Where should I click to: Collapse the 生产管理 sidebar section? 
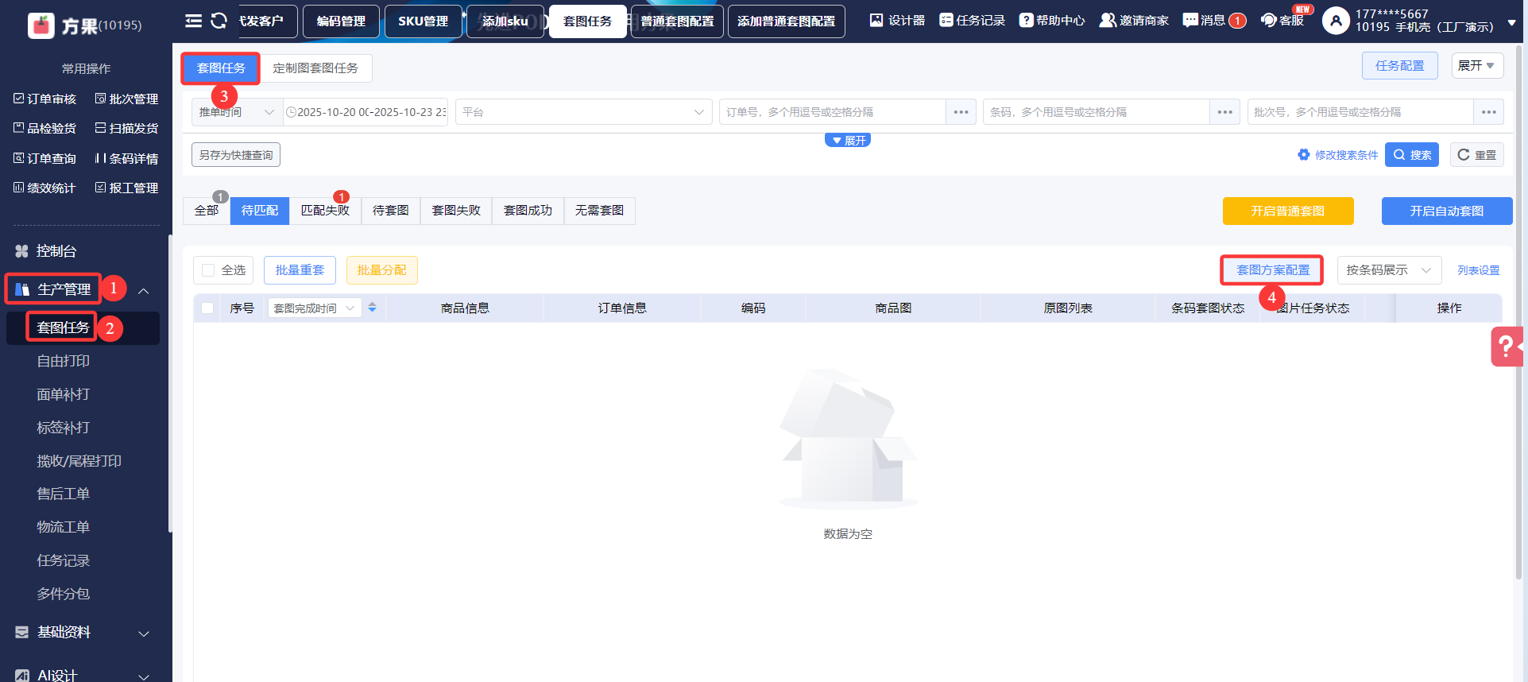[x=144, y=290]
